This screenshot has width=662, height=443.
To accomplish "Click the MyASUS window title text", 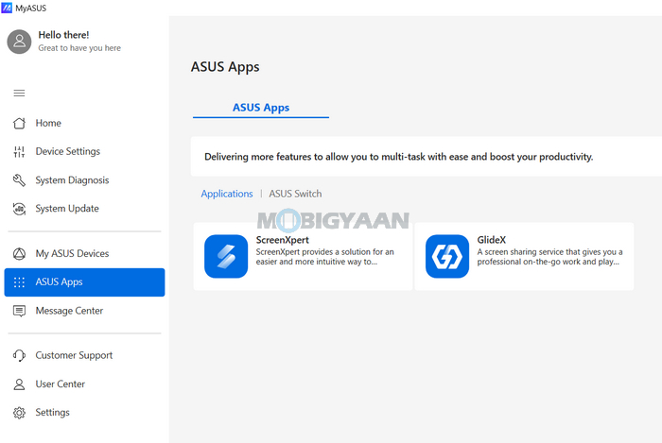I will click(x=31, y=8).
